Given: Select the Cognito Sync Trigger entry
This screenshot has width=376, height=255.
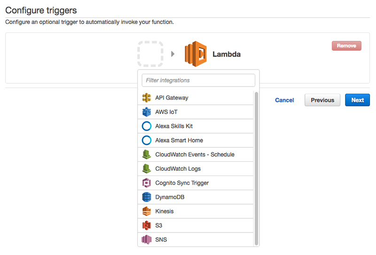Looking at the screenshot, I should [x=182, y=183].
